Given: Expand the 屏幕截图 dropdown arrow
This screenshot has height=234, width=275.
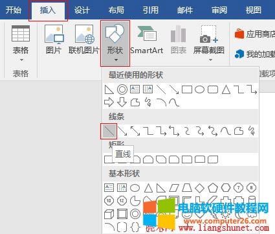Looking at the screenshot, I should [x=210, y=60].
